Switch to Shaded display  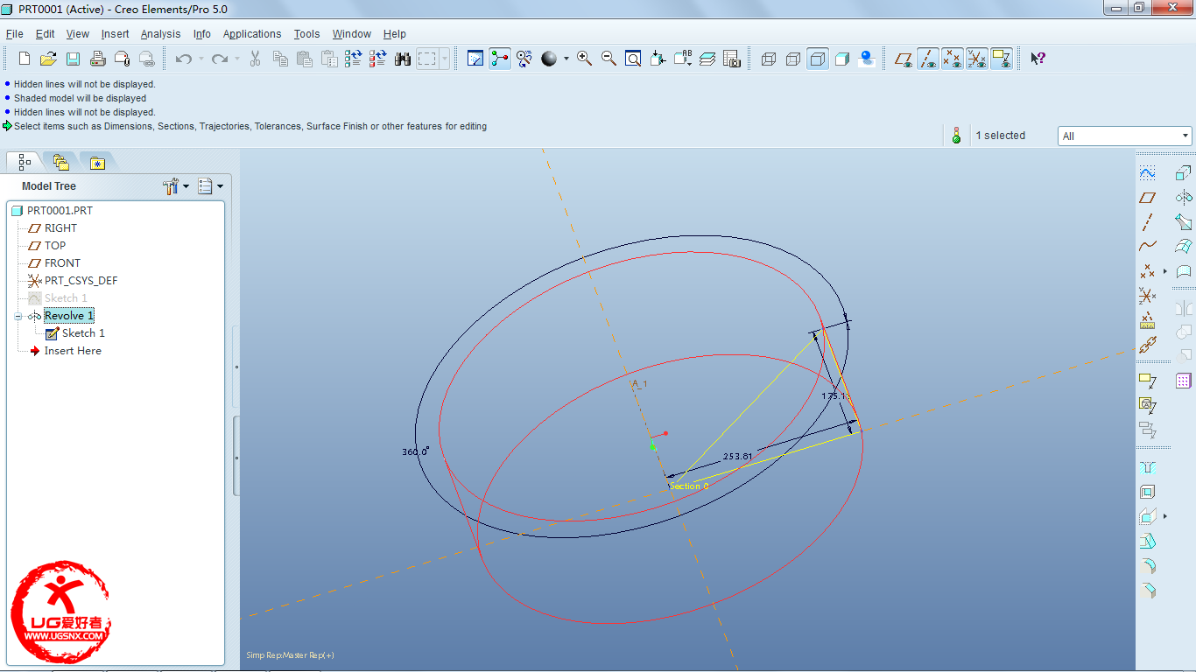(x=842, y=59)
